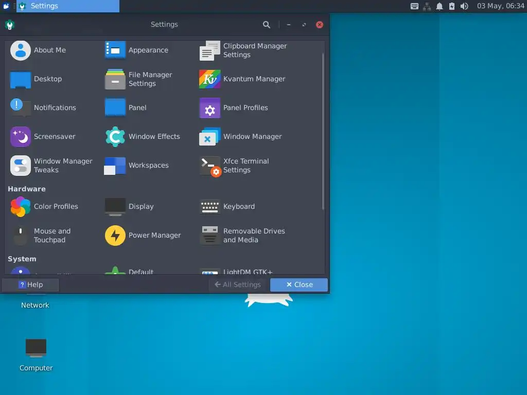The width and height of the screenshot is (527, 395).
Task: Open the whisker menu icon in top panel
Action: pyautogui.click(x=6, y=6)
